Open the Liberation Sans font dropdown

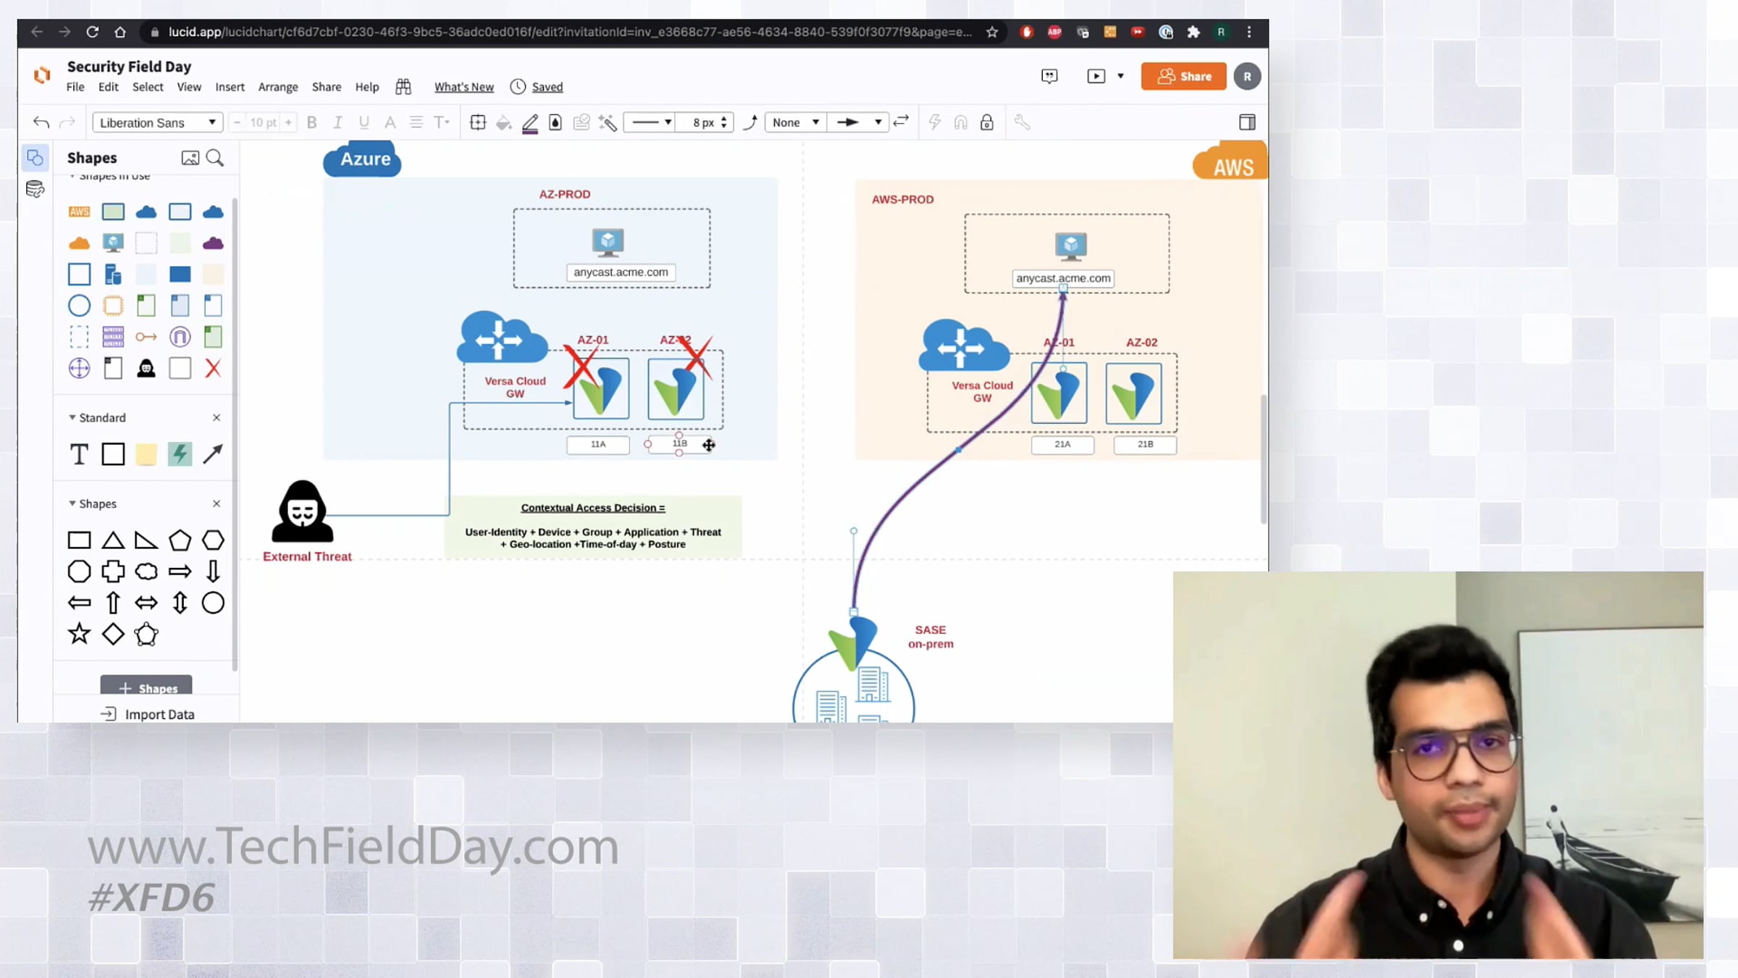(157, 122)
